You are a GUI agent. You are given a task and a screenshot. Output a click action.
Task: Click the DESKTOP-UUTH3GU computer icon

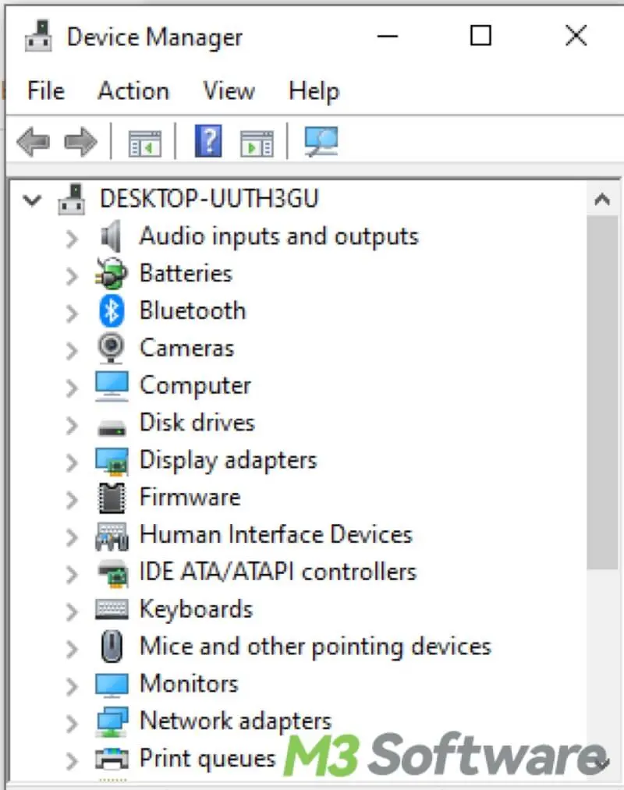coord(72,199)
